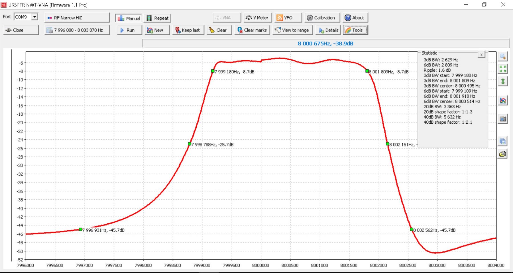Click the vertical autoscale arrow icon
The width and height of the screenshot is (513, 273).
point(503,81)
